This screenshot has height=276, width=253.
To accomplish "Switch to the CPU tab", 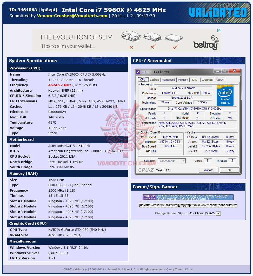I will (143, 79).
